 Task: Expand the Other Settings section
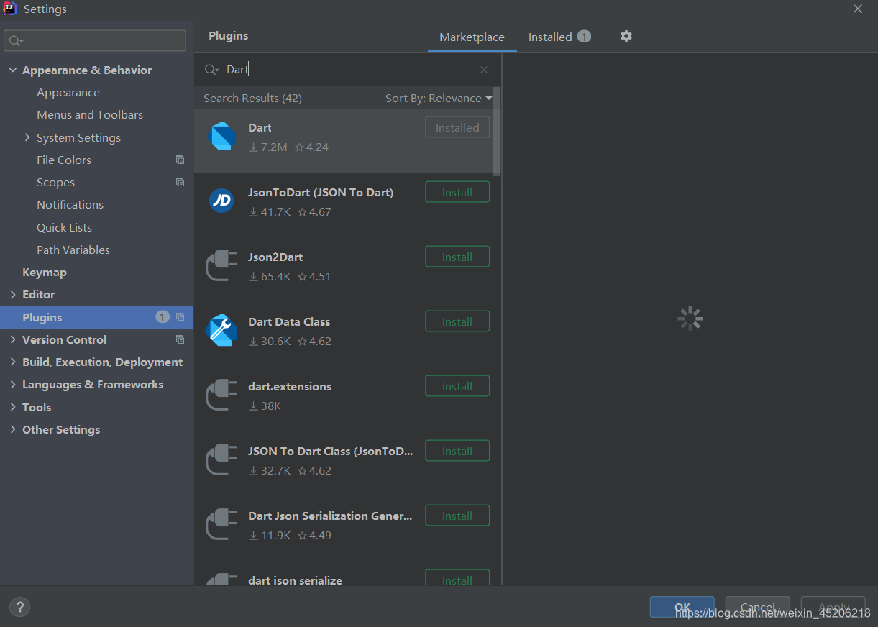13,429
